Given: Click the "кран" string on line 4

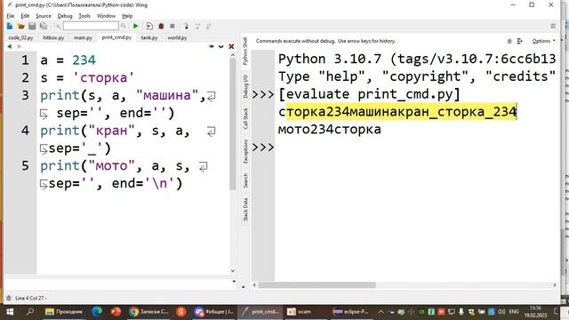Looking at the screenshot, I should click(x=112, y=131).
